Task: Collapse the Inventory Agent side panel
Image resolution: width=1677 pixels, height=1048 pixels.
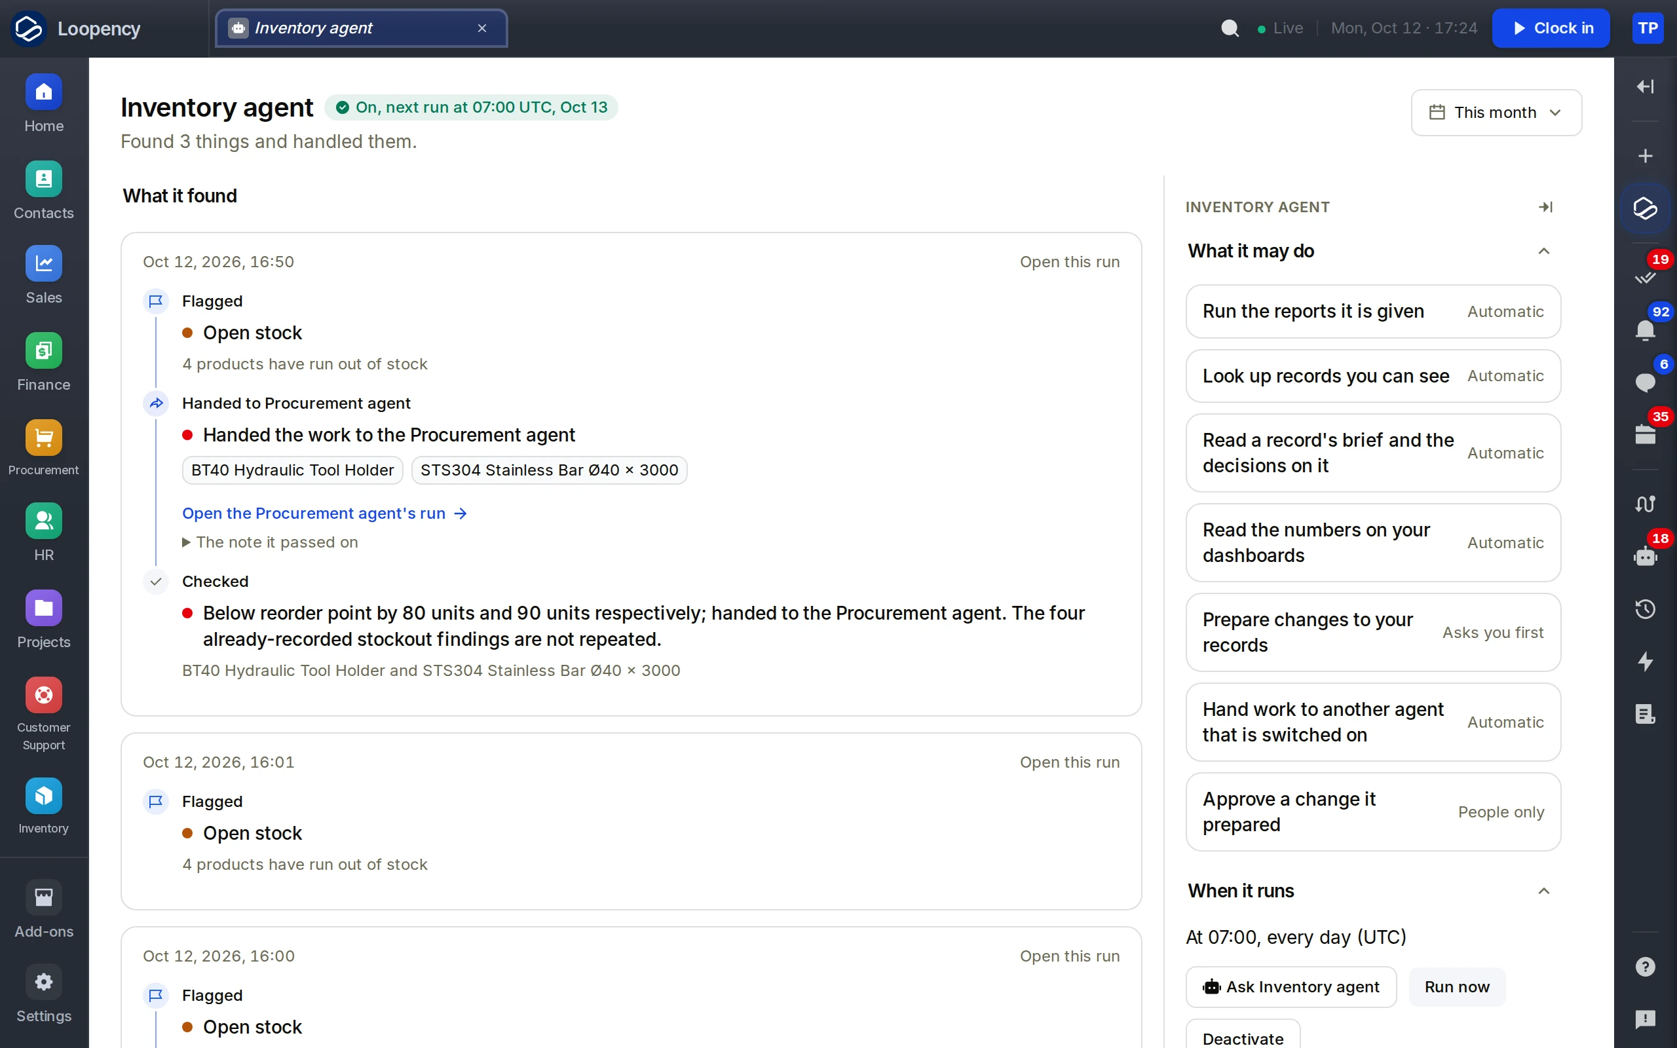Action: pos(1545,207)
